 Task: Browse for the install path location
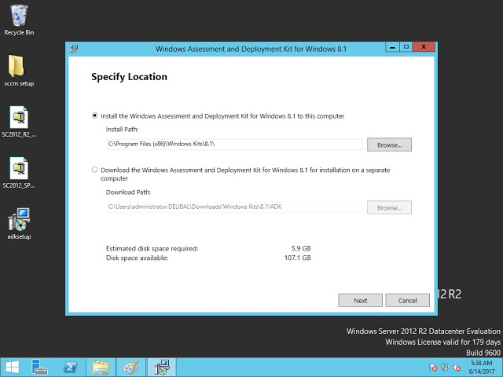point(389,145)
